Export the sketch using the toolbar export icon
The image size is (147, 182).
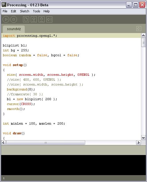[x=49, y=19]
